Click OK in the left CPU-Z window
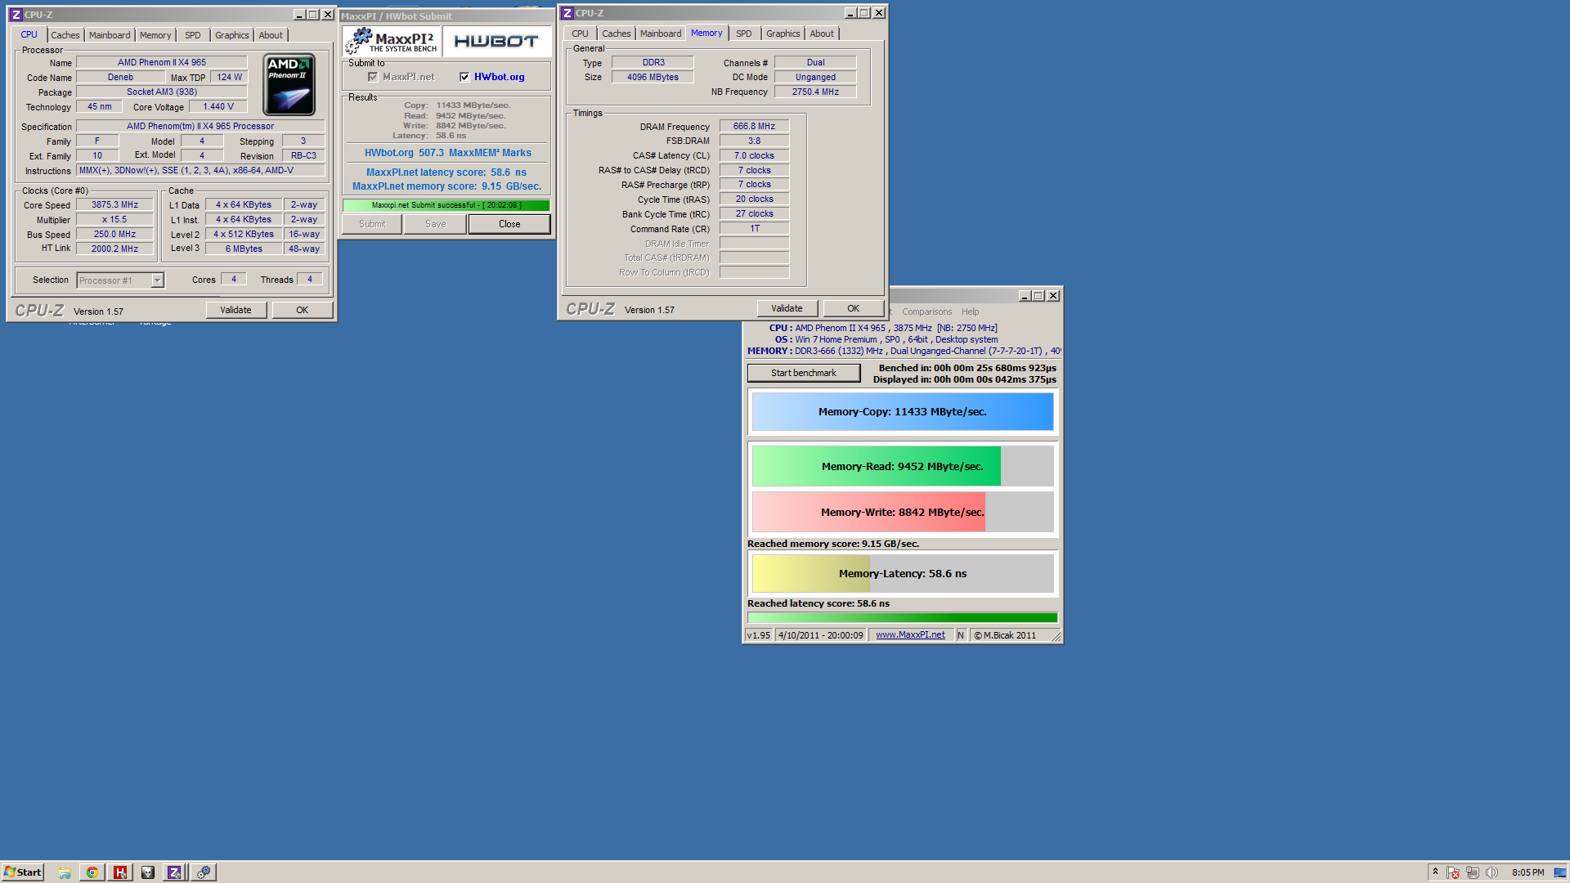The height and width of the screenshot is (883, 1570). point(302,310)
